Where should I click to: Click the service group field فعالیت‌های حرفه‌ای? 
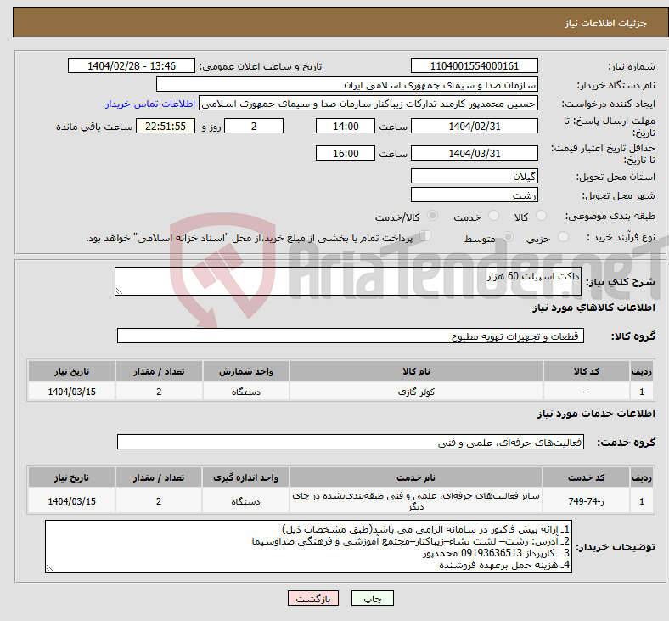click(x=351, y=442)
